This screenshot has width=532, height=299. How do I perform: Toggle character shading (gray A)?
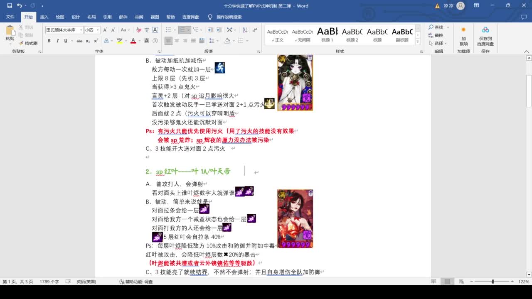point(147,41)
